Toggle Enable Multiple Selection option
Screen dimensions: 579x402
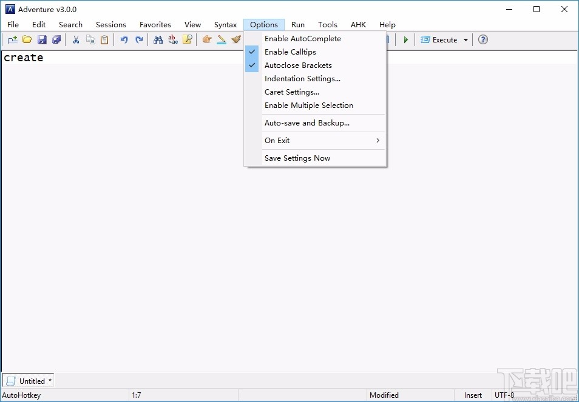[316, 106]
